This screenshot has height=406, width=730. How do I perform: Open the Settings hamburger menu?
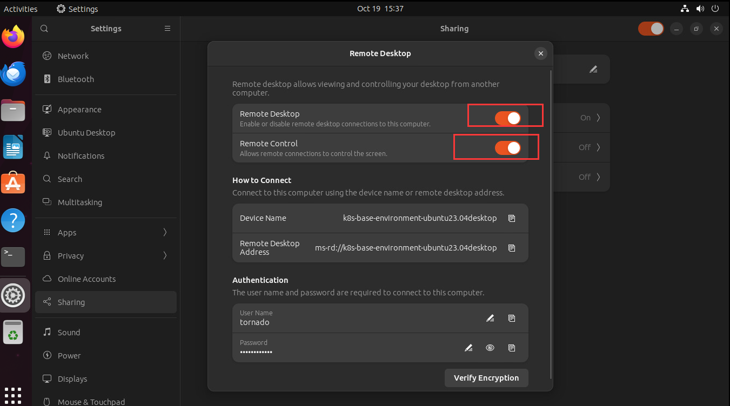(168, 29)
